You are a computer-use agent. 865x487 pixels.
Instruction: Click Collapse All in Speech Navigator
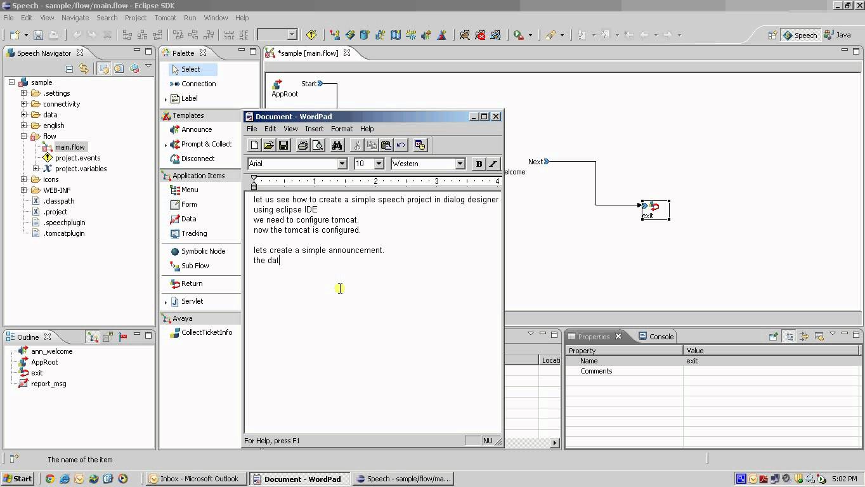[69, 68]
